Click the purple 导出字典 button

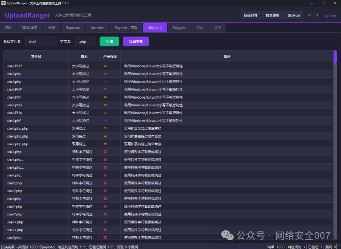136,42
